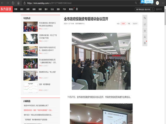The height and width of the screenshot is (124, 166).
Task: Reload the page with refresh icon
Action: [13, 3]
